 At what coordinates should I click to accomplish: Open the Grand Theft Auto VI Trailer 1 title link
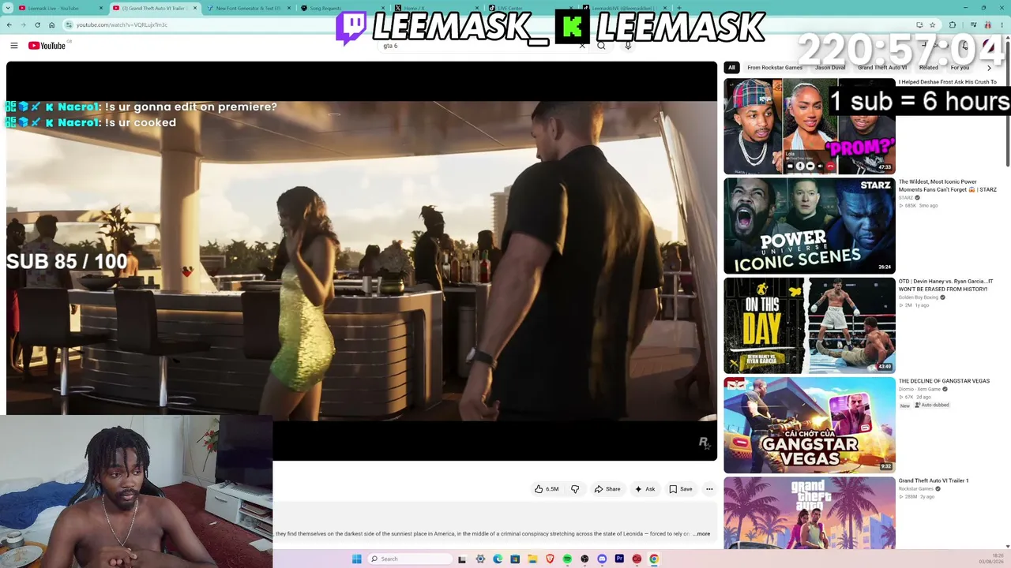934,480
